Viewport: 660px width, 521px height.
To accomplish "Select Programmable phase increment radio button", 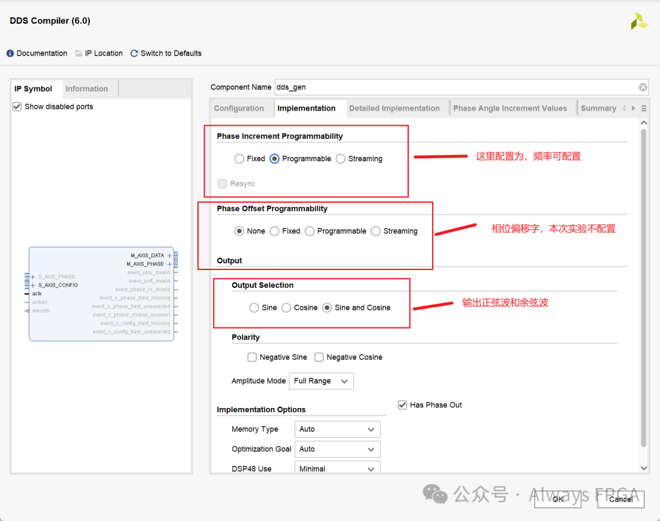I will click(274, 159).
